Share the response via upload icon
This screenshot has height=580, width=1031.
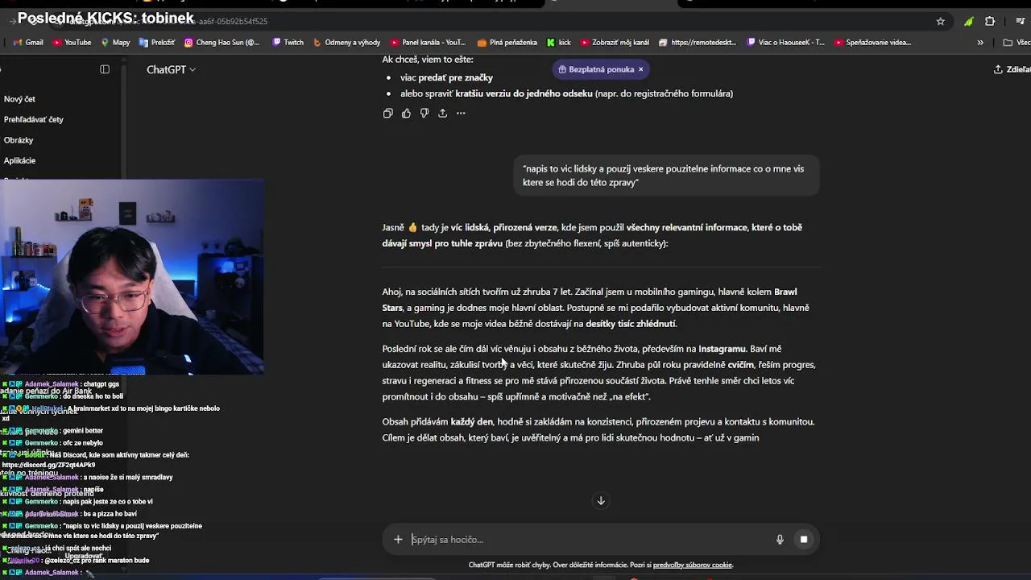coord(442,114)
